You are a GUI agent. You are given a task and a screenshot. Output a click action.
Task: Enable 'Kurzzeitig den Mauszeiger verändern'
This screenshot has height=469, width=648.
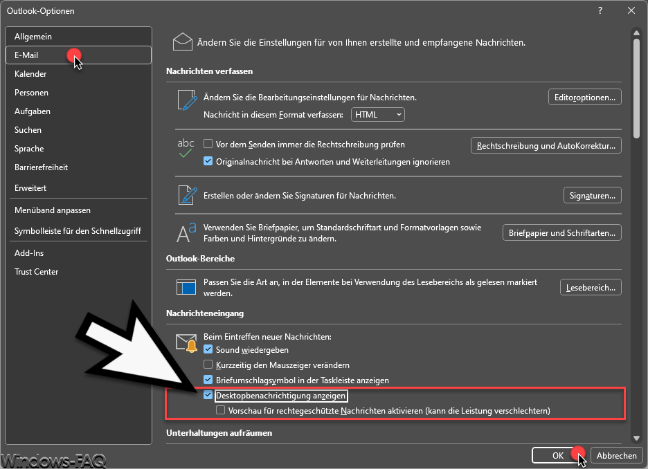(x=208, y=365)
